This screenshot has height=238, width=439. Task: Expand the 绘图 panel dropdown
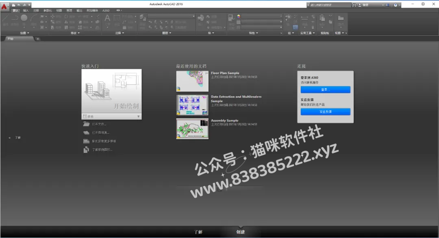(24, 33)
